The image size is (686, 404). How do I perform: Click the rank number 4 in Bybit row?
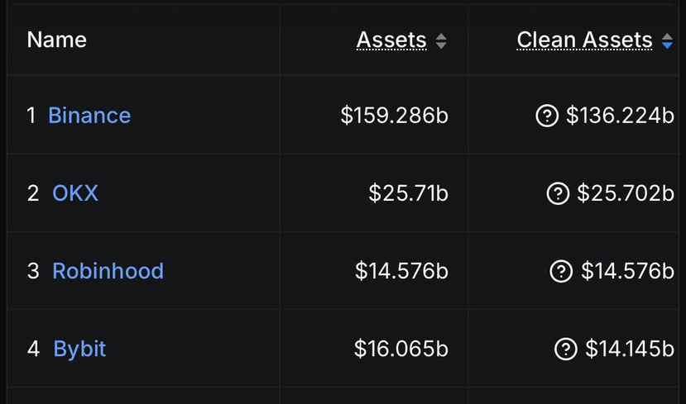click(33, 349)
